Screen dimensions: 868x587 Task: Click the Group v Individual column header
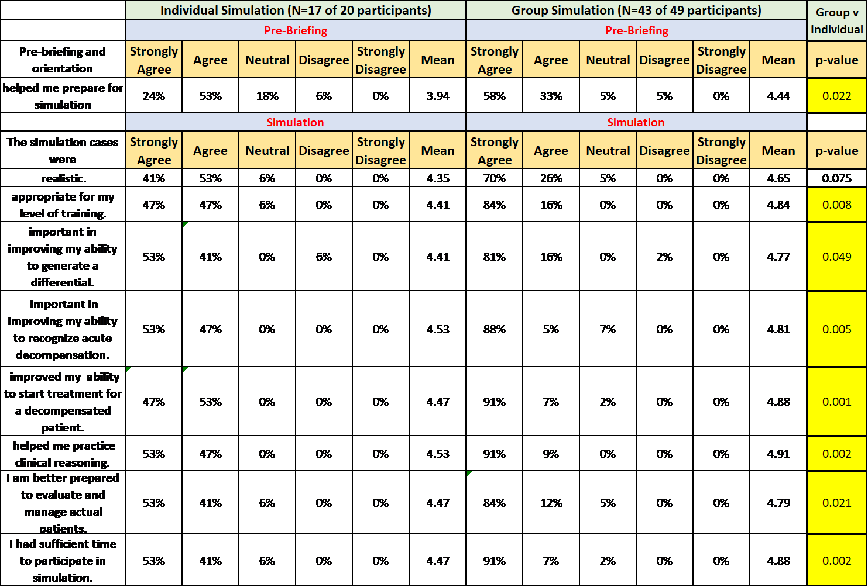[x=836, y=21]
